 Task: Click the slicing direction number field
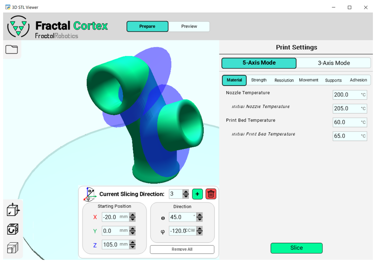176,194
